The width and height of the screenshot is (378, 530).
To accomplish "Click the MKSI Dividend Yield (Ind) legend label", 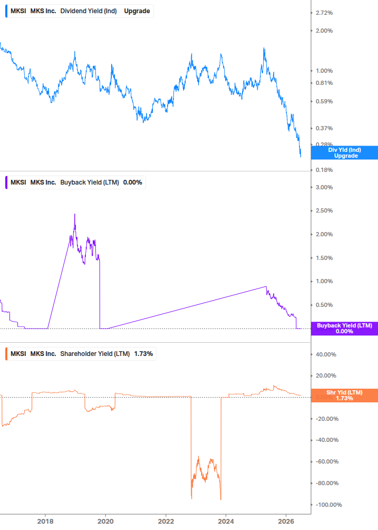I will pyautogui.click(x=80, y=11).
